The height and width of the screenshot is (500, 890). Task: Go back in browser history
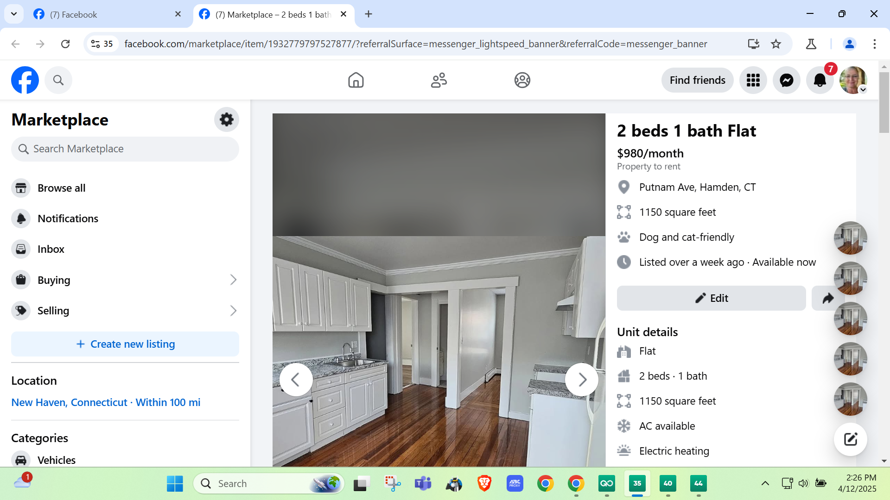pos(15,44)
